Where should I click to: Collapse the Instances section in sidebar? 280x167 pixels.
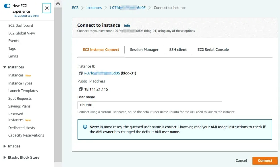coord(5,67)
